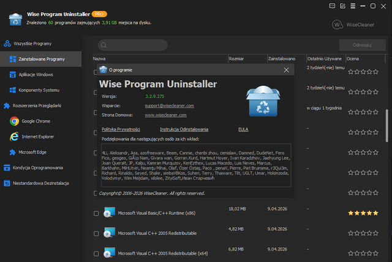This screenshot has height=262, width=392.
Task: Open Instrukcja Odinstalowania link
Action: (x=184, y=129)
